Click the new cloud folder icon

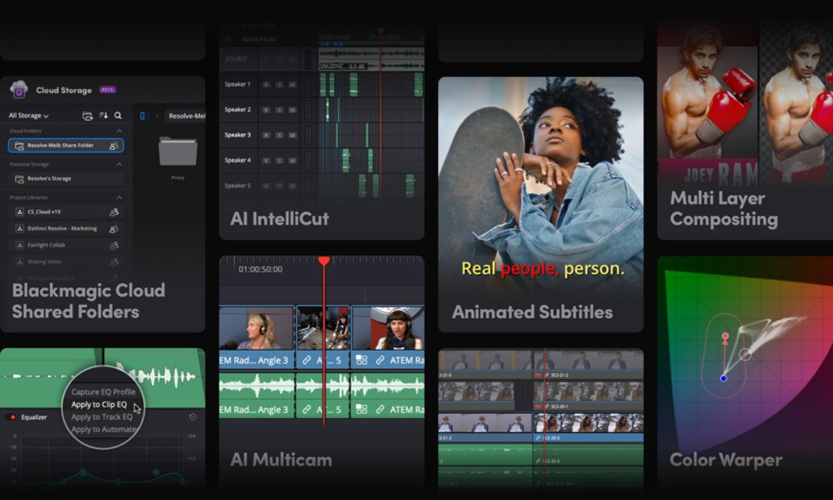[87, 116]
